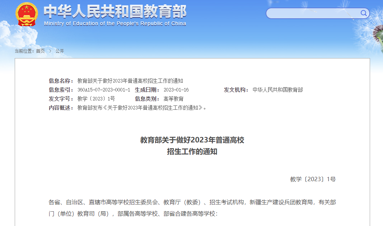Click the breadcrumb separator arrow
Image resolution: width=383 pixels, height=226 pixels.
click(50, 51)
